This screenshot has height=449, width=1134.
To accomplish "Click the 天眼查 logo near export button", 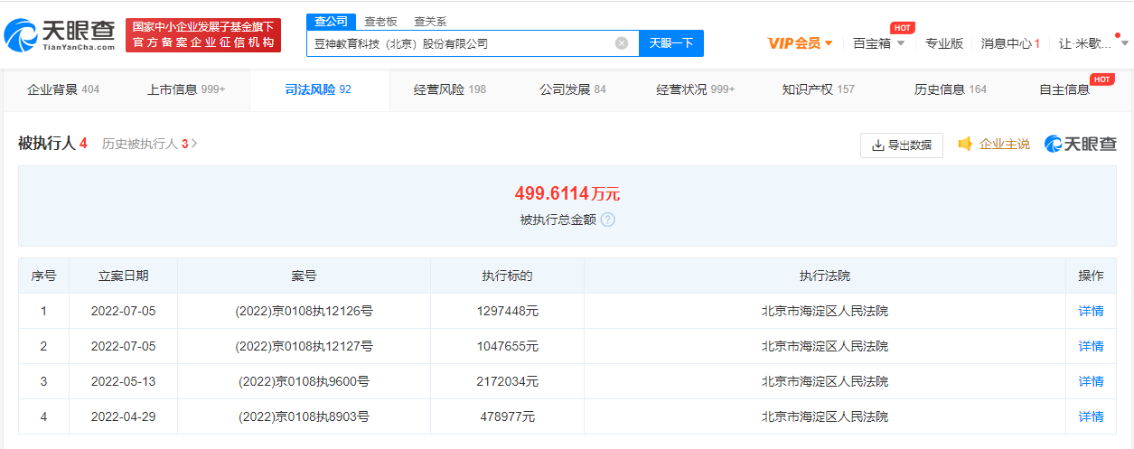I will coord(1081,144).
